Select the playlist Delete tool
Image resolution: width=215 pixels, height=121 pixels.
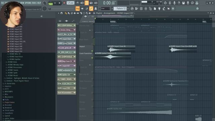(x=72, y=13)
